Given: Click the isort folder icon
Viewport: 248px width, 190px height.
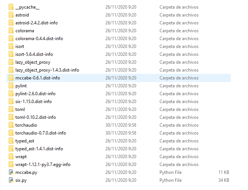Looking at the screenshot, I should click(11, 46).
